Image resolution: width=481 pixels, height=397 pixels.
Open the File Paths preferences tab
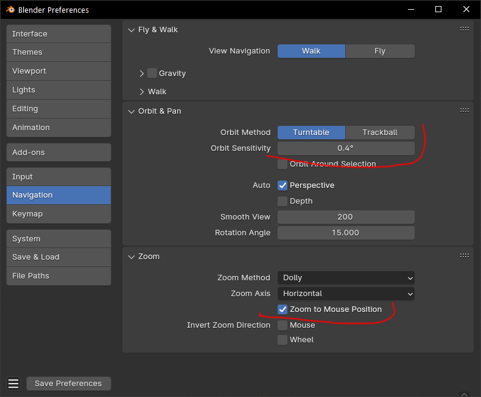[58, 276]
